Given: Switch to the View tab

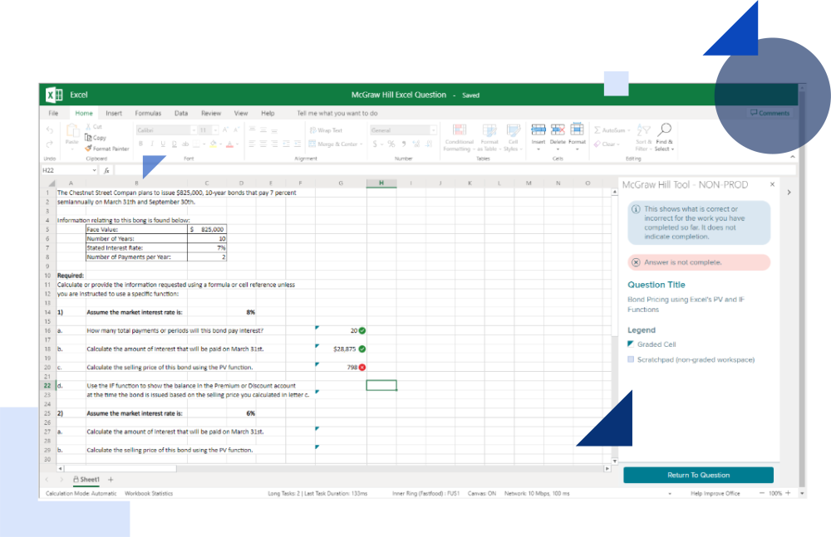Looking at the screenshot, I should coord(241,114).
